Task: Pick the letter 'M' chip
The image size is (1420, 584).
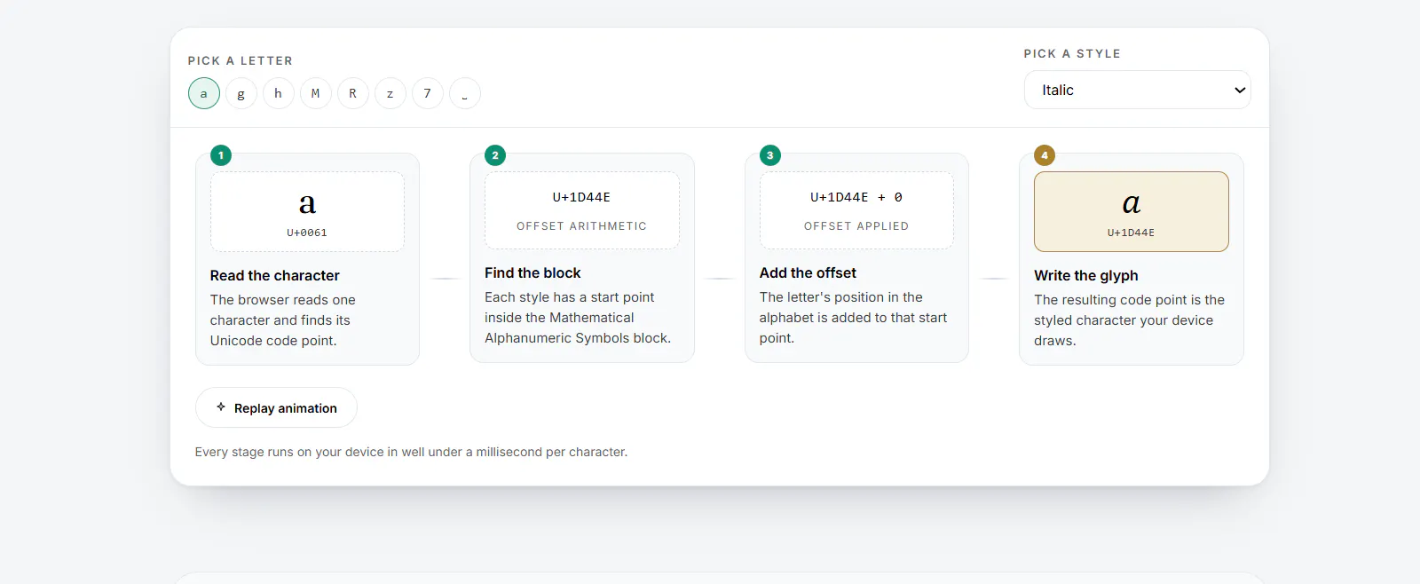Action: pos(316,93)
